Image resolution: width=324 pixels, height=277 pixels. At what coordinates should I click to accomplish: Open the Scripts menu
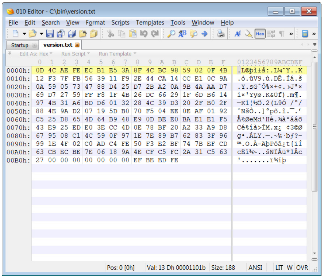click(120, 22)
